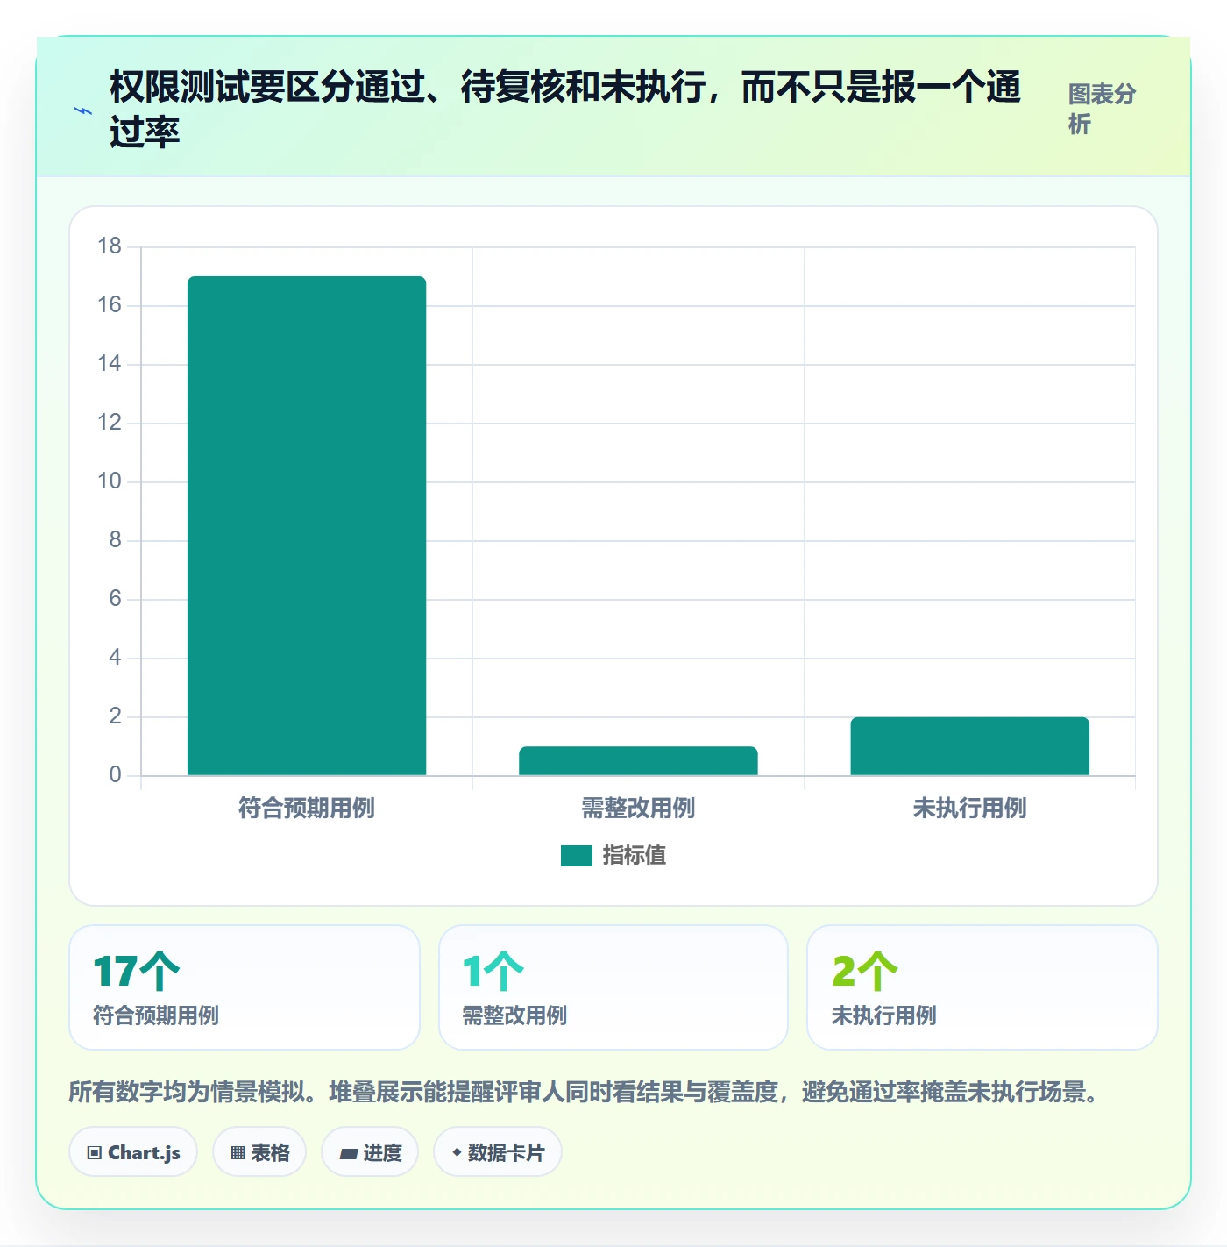Open the 2个 未执行用例 data card
Image resolution: width=1227 pixels, height=1247 pixels.
click(x=982, y=987)
